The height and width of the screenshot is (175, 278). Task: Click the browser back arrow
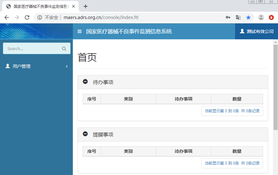click(7, 17)
